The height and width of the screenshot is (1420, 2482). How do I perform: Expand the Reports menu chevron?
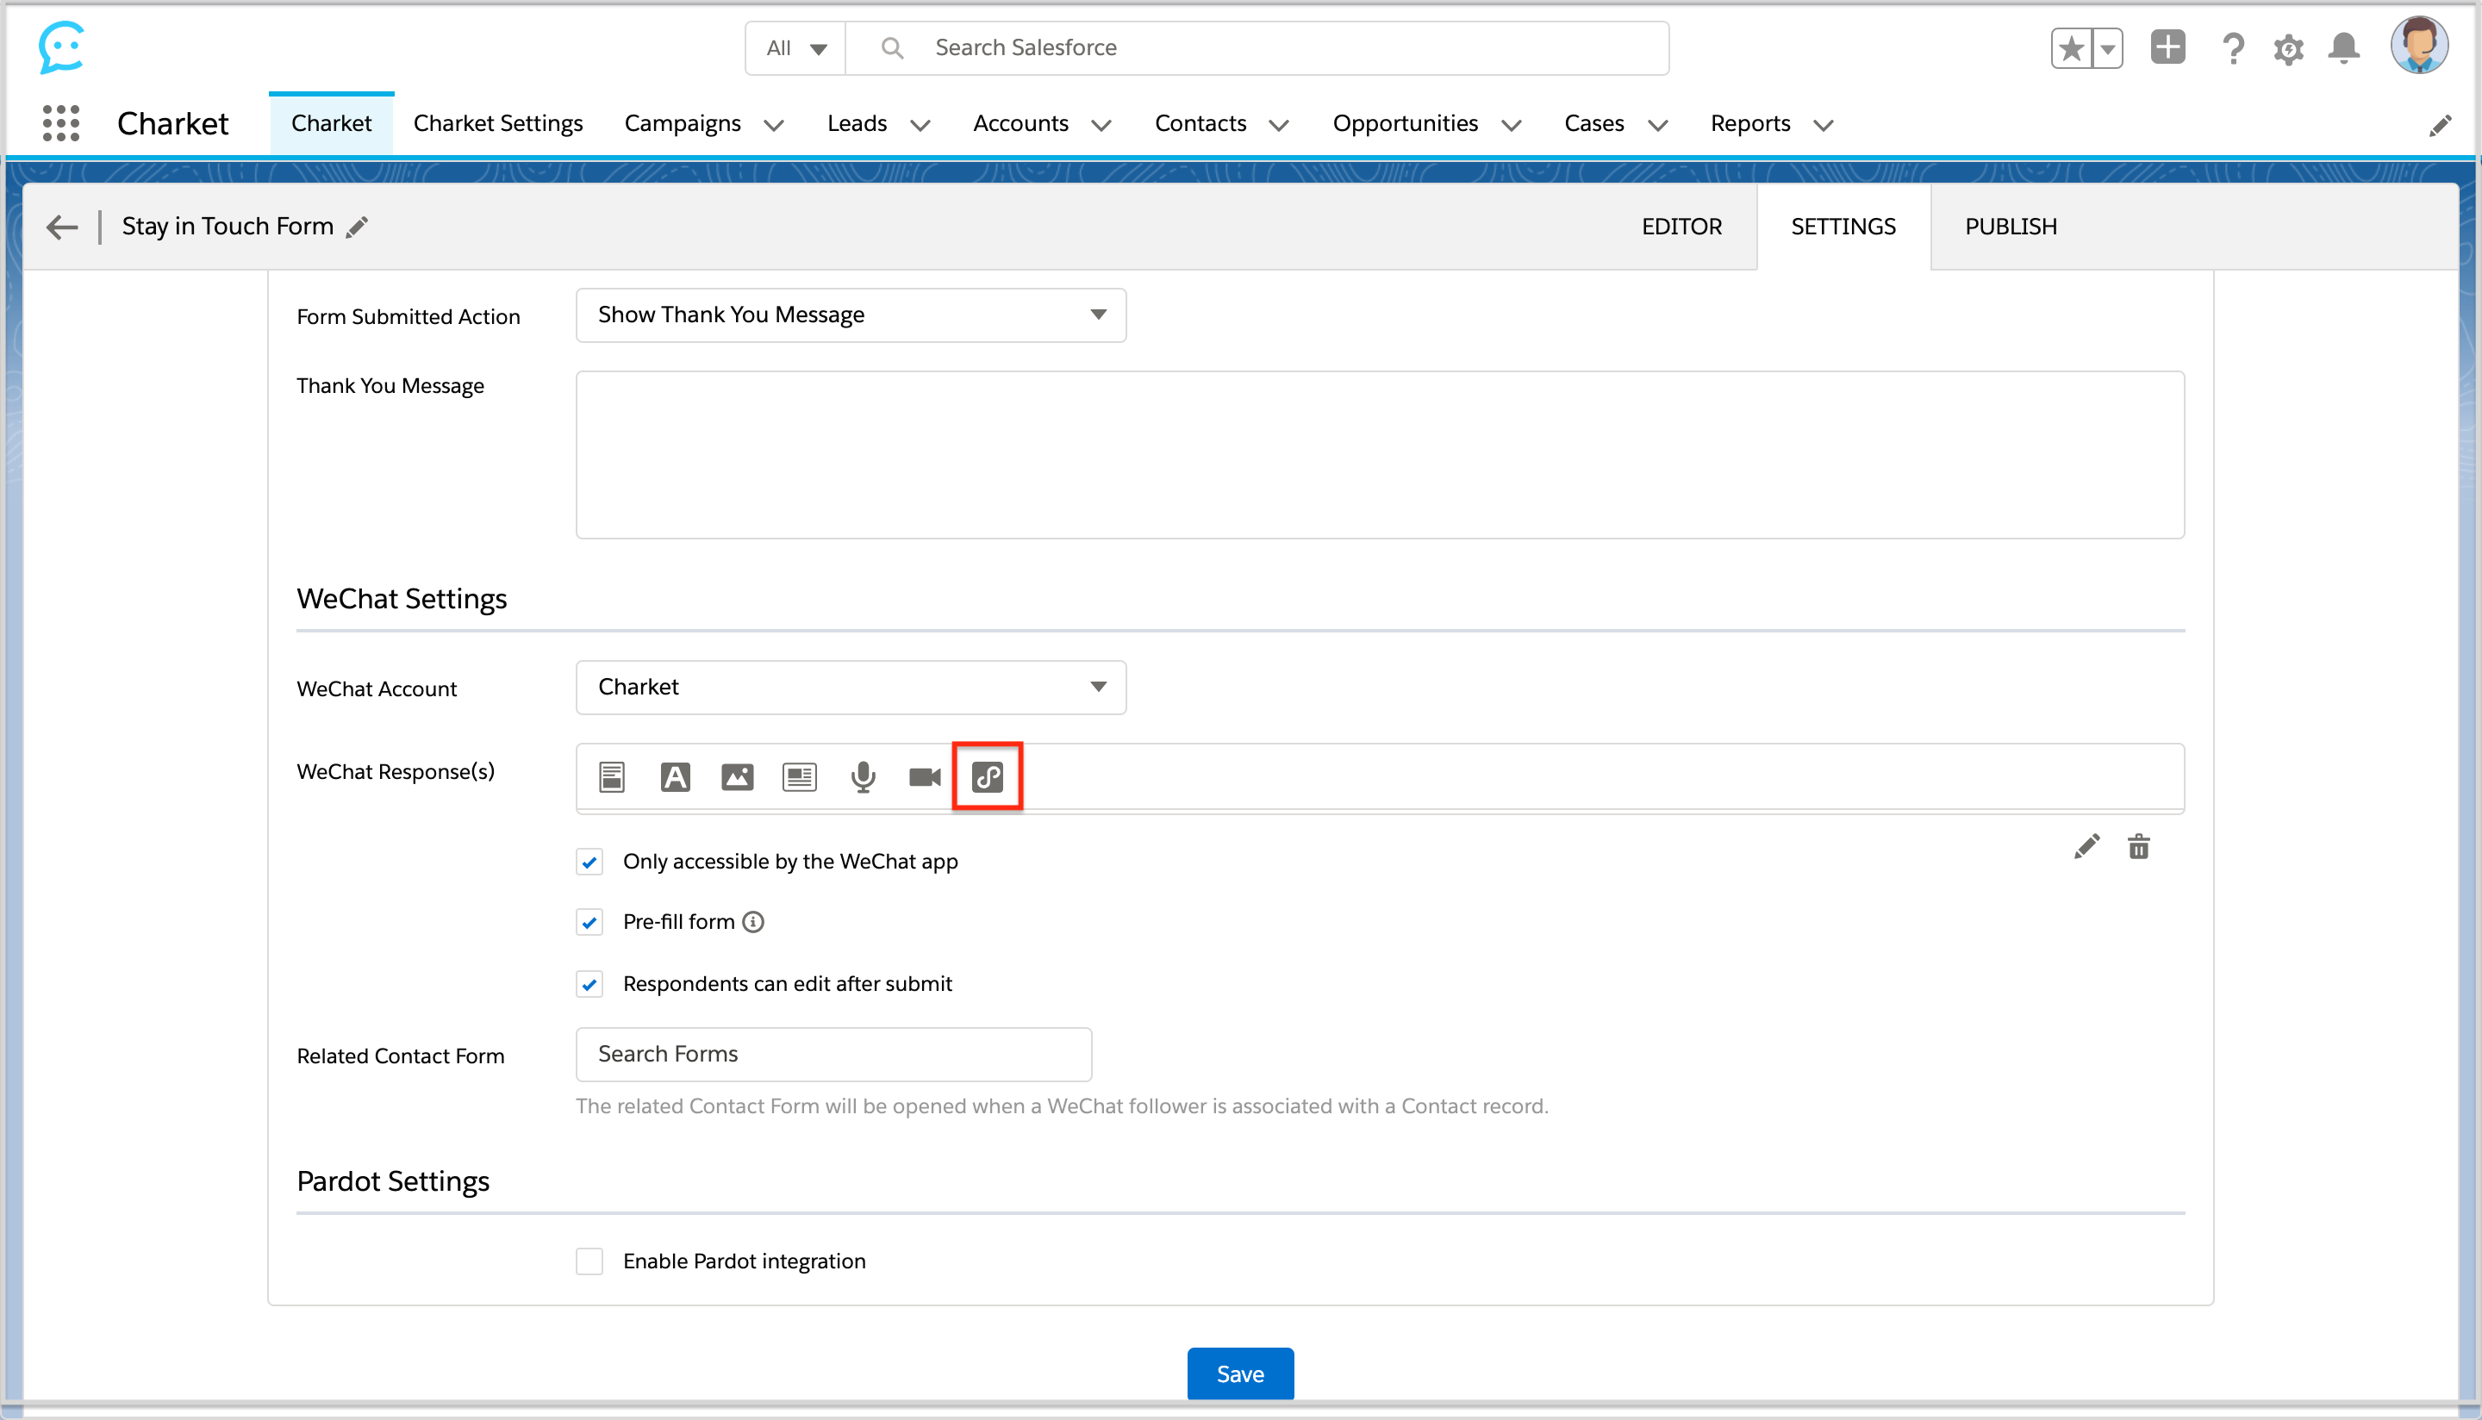coord(1823,125)
